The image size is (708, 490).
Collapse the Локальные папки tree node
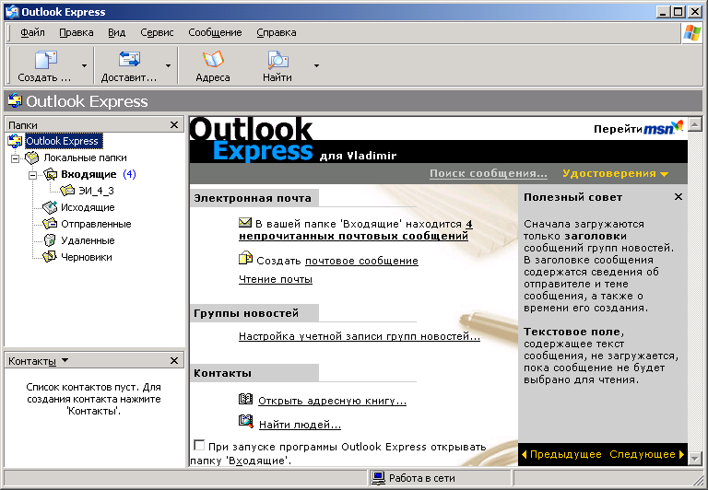[16, 158]
